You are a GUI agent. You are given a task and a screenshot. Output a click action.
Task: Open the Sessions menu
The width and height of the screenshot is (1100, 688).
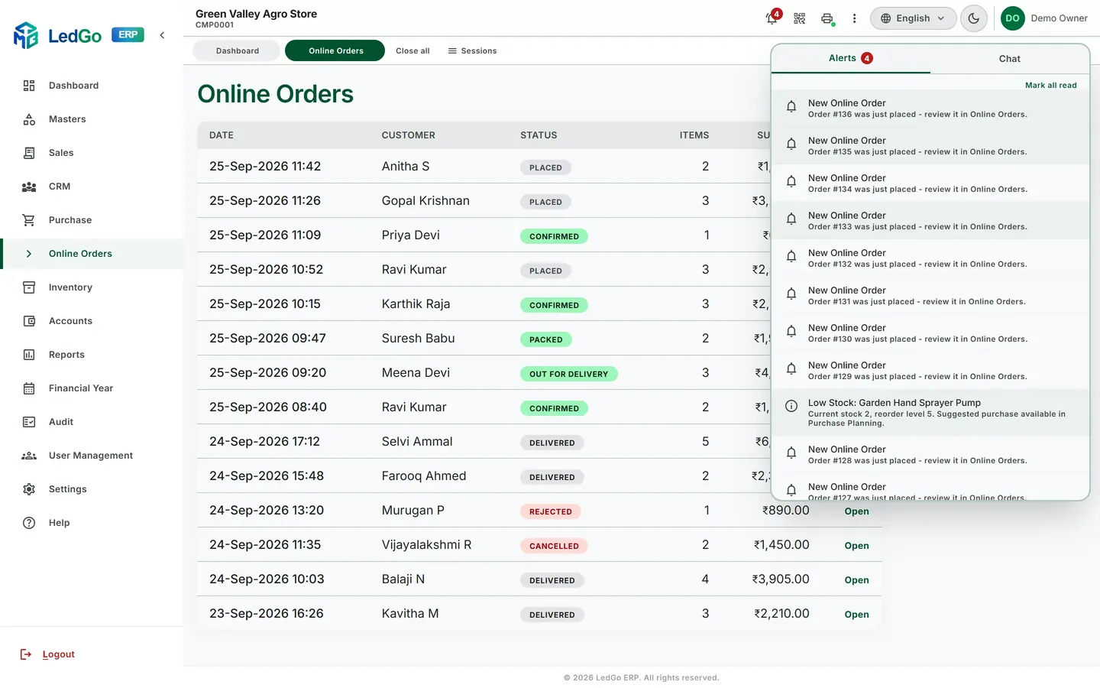[472, 50]
